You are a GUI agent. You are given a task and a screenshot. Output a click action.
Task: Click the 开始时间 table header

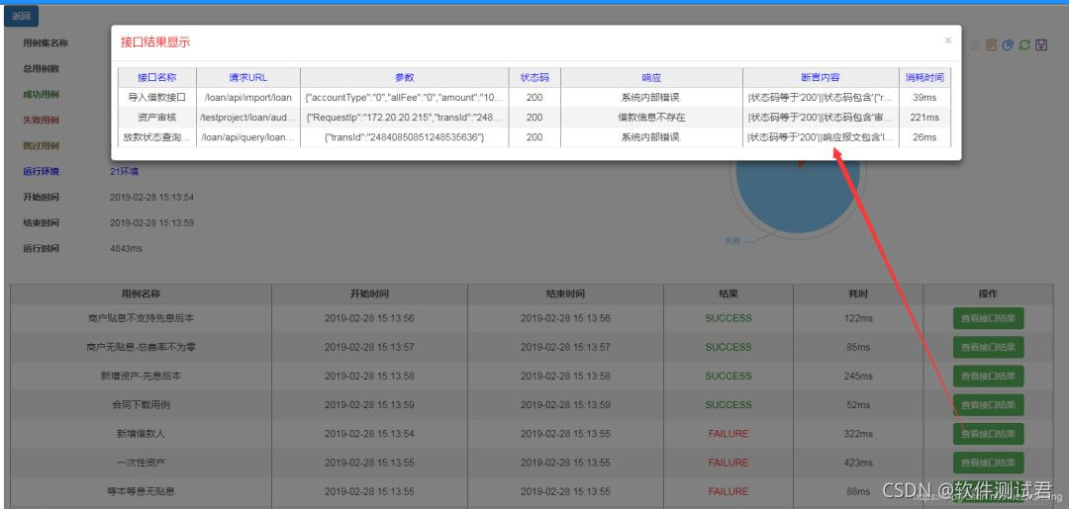(369, 294)
